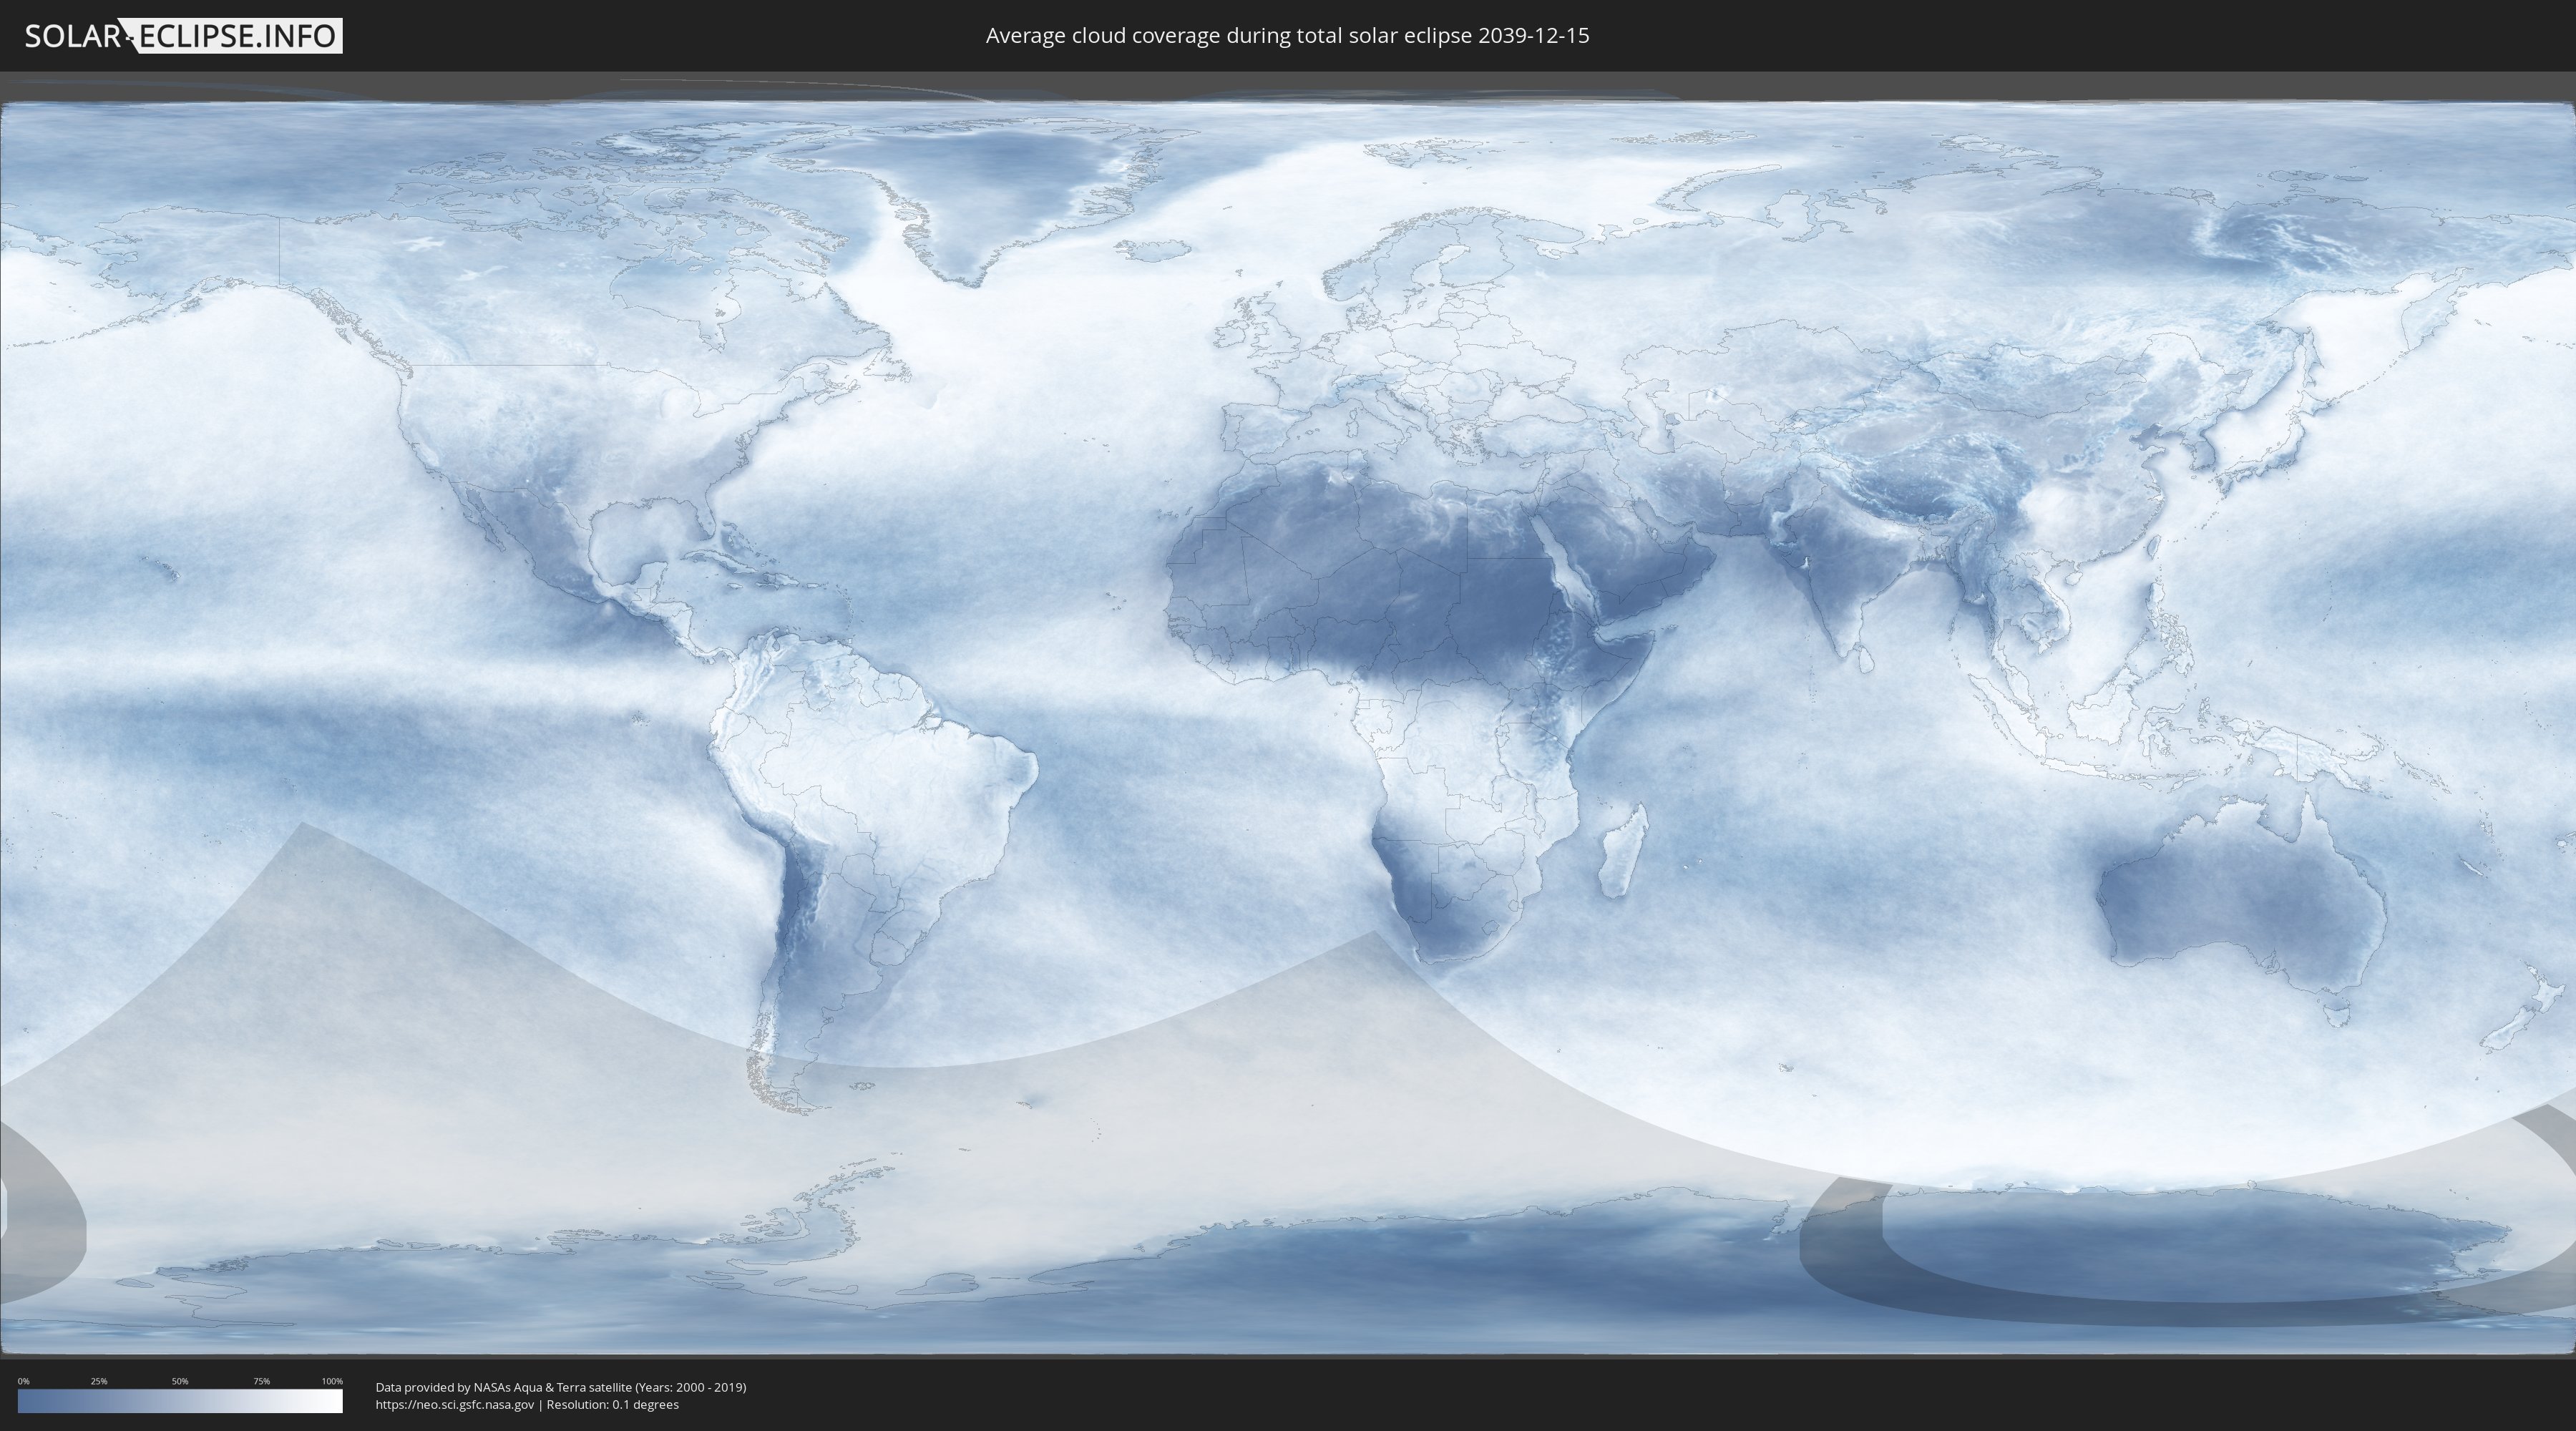Click the neo.sci.gsfc.nasa.gov URL
Viewport: 2576px width, 1431px height.
point(454,1404)
